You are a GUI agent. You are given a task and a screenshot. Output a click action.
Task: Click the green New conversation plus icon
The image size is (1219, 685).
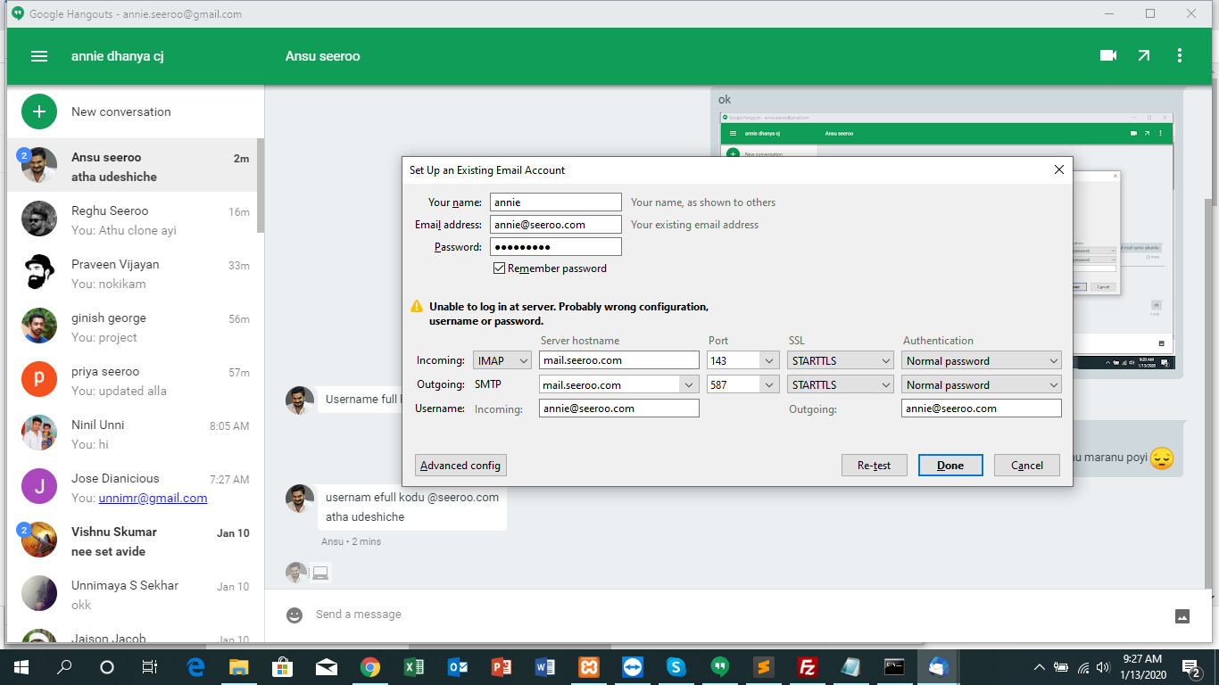39,112
